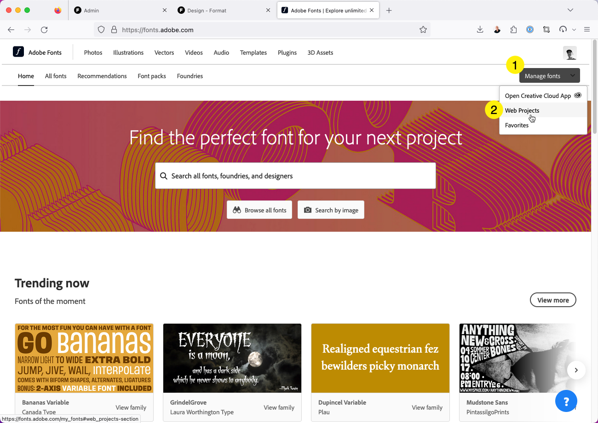Image resolution: width=598 pixels, height=423 pixels.
Task: Open the Vectors link in header
Action: (x=164, y=52)
